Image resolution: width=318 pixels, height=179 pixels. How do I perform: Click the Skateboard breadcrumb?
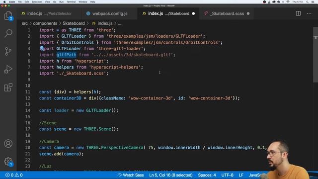tap(74, 23)
